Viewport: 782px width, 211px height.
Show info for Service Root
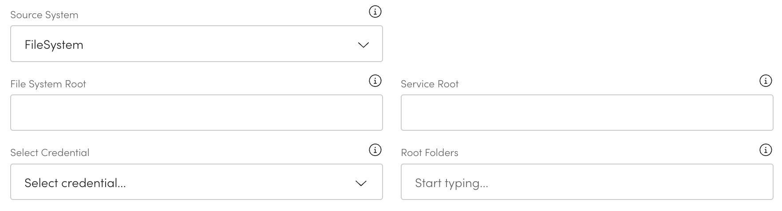(x=766, y=81)
